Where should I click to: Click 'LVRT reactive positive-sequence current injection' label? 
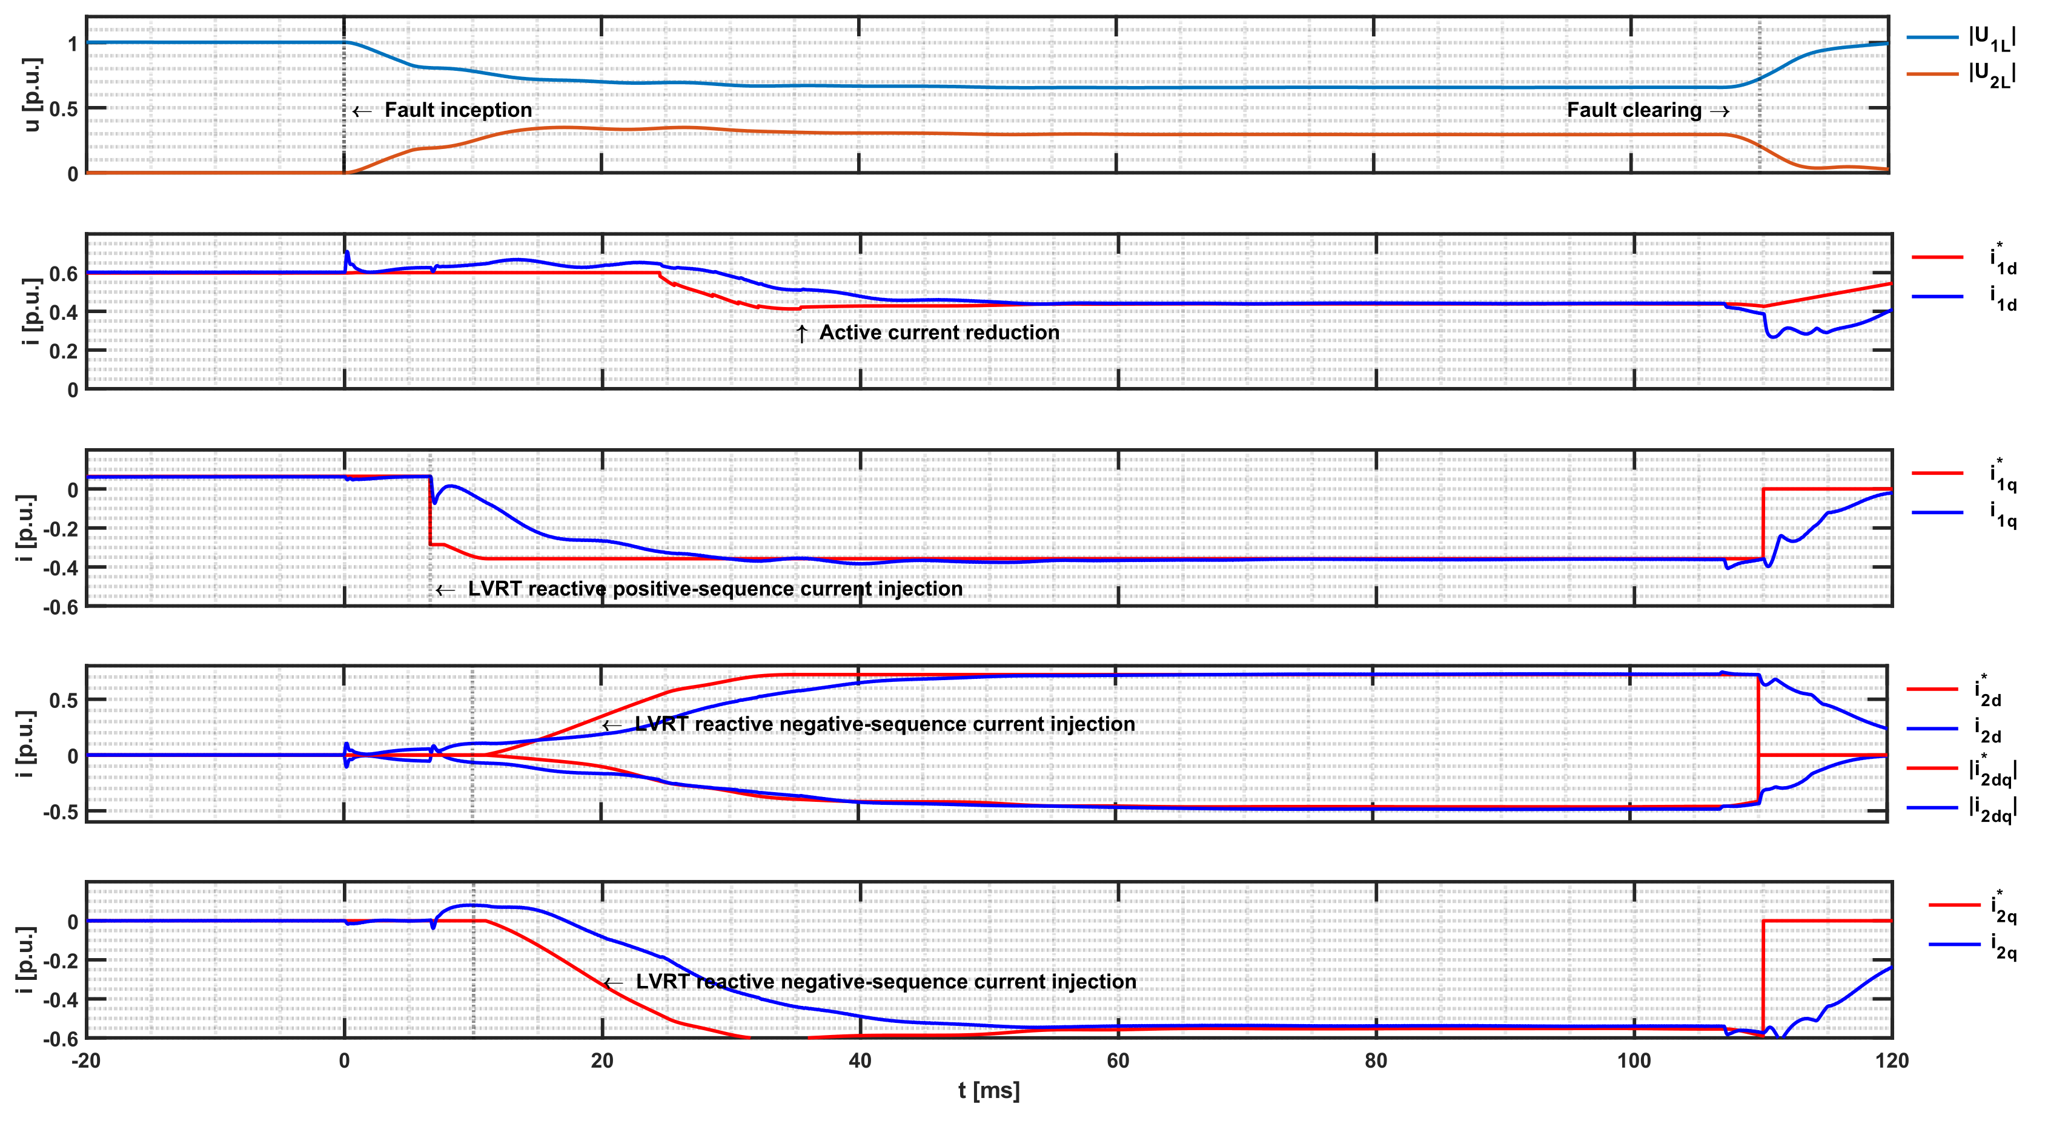[714, 589]
